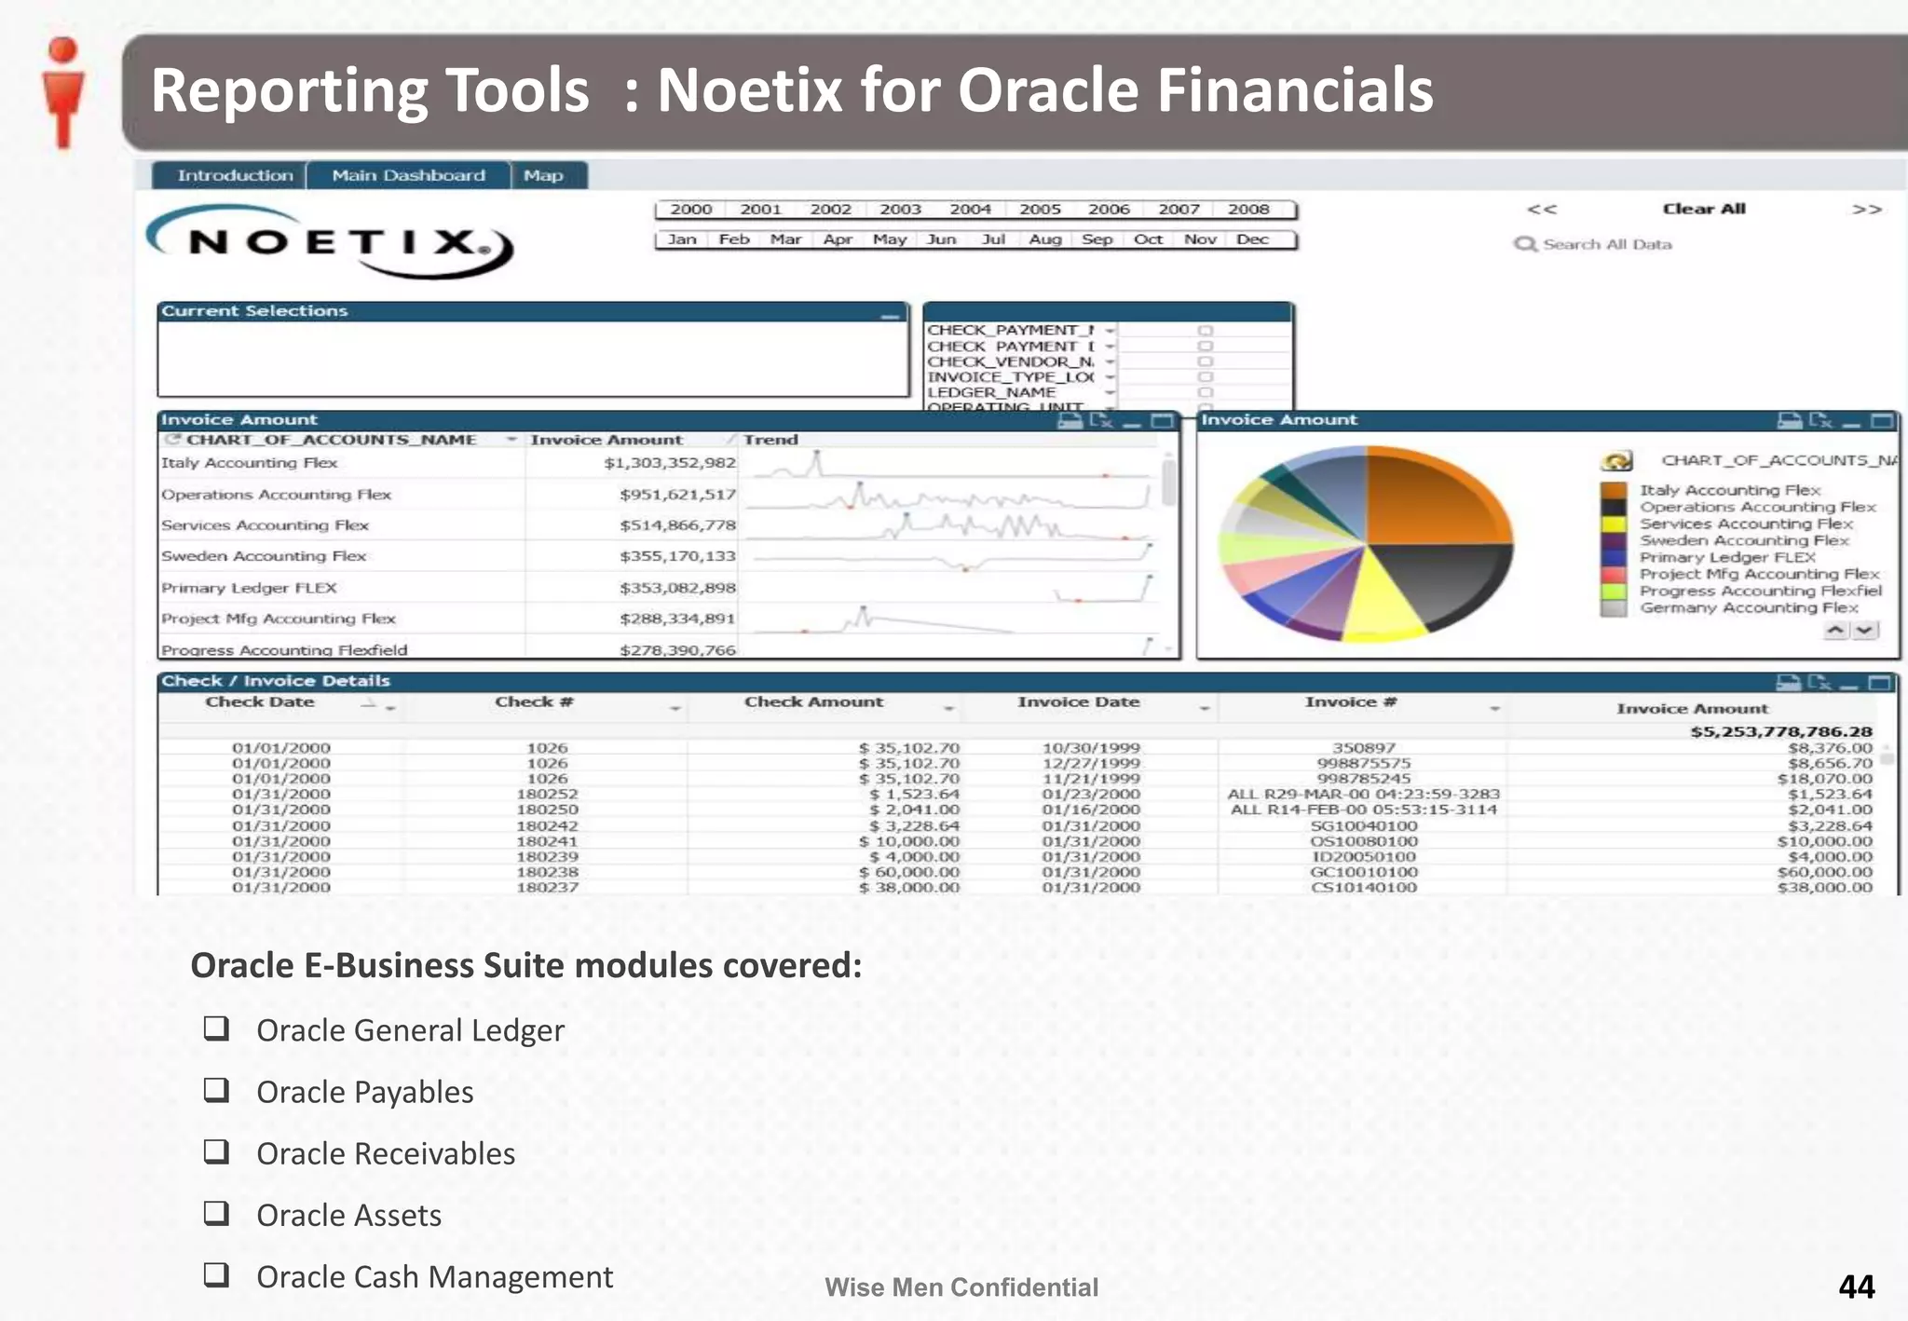Screen dimensions: 1908x1321
Task: Toggle the first CHECK_PAYMENT field checkbox
Action: coord(1205,331)
